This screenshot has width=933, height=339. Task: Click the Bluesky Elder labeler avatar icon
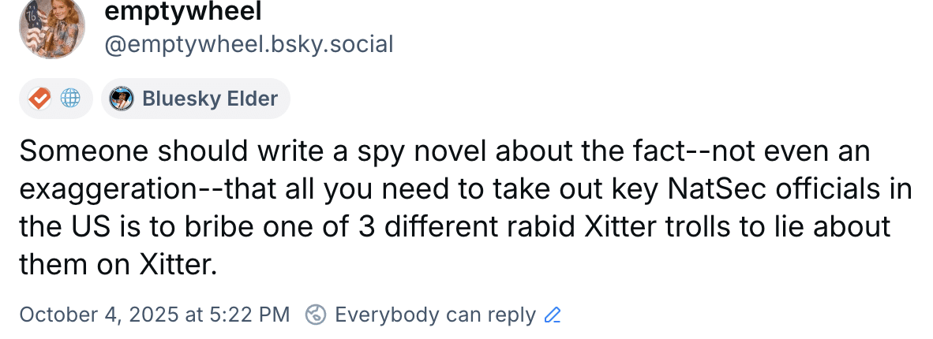click(x=121, y=99)
